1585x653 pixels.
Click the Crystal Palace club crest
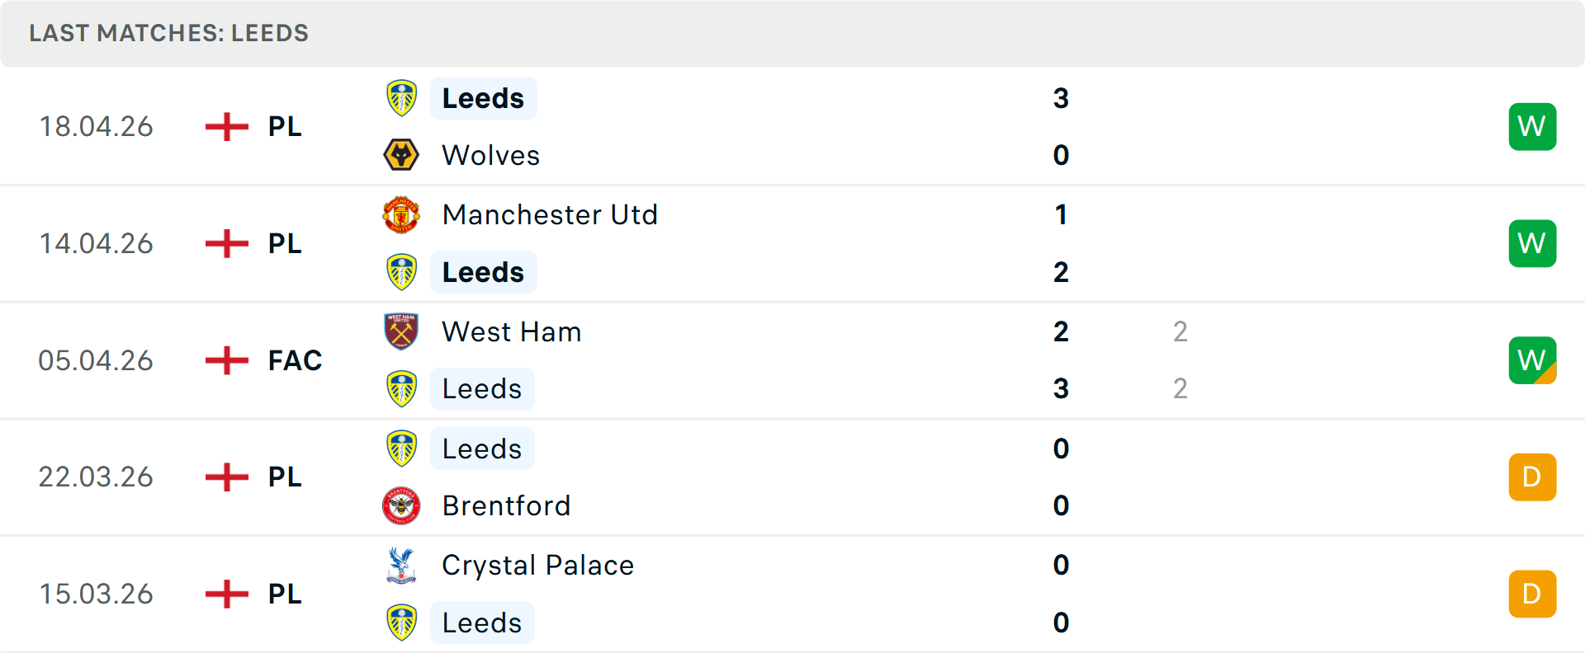401,566
